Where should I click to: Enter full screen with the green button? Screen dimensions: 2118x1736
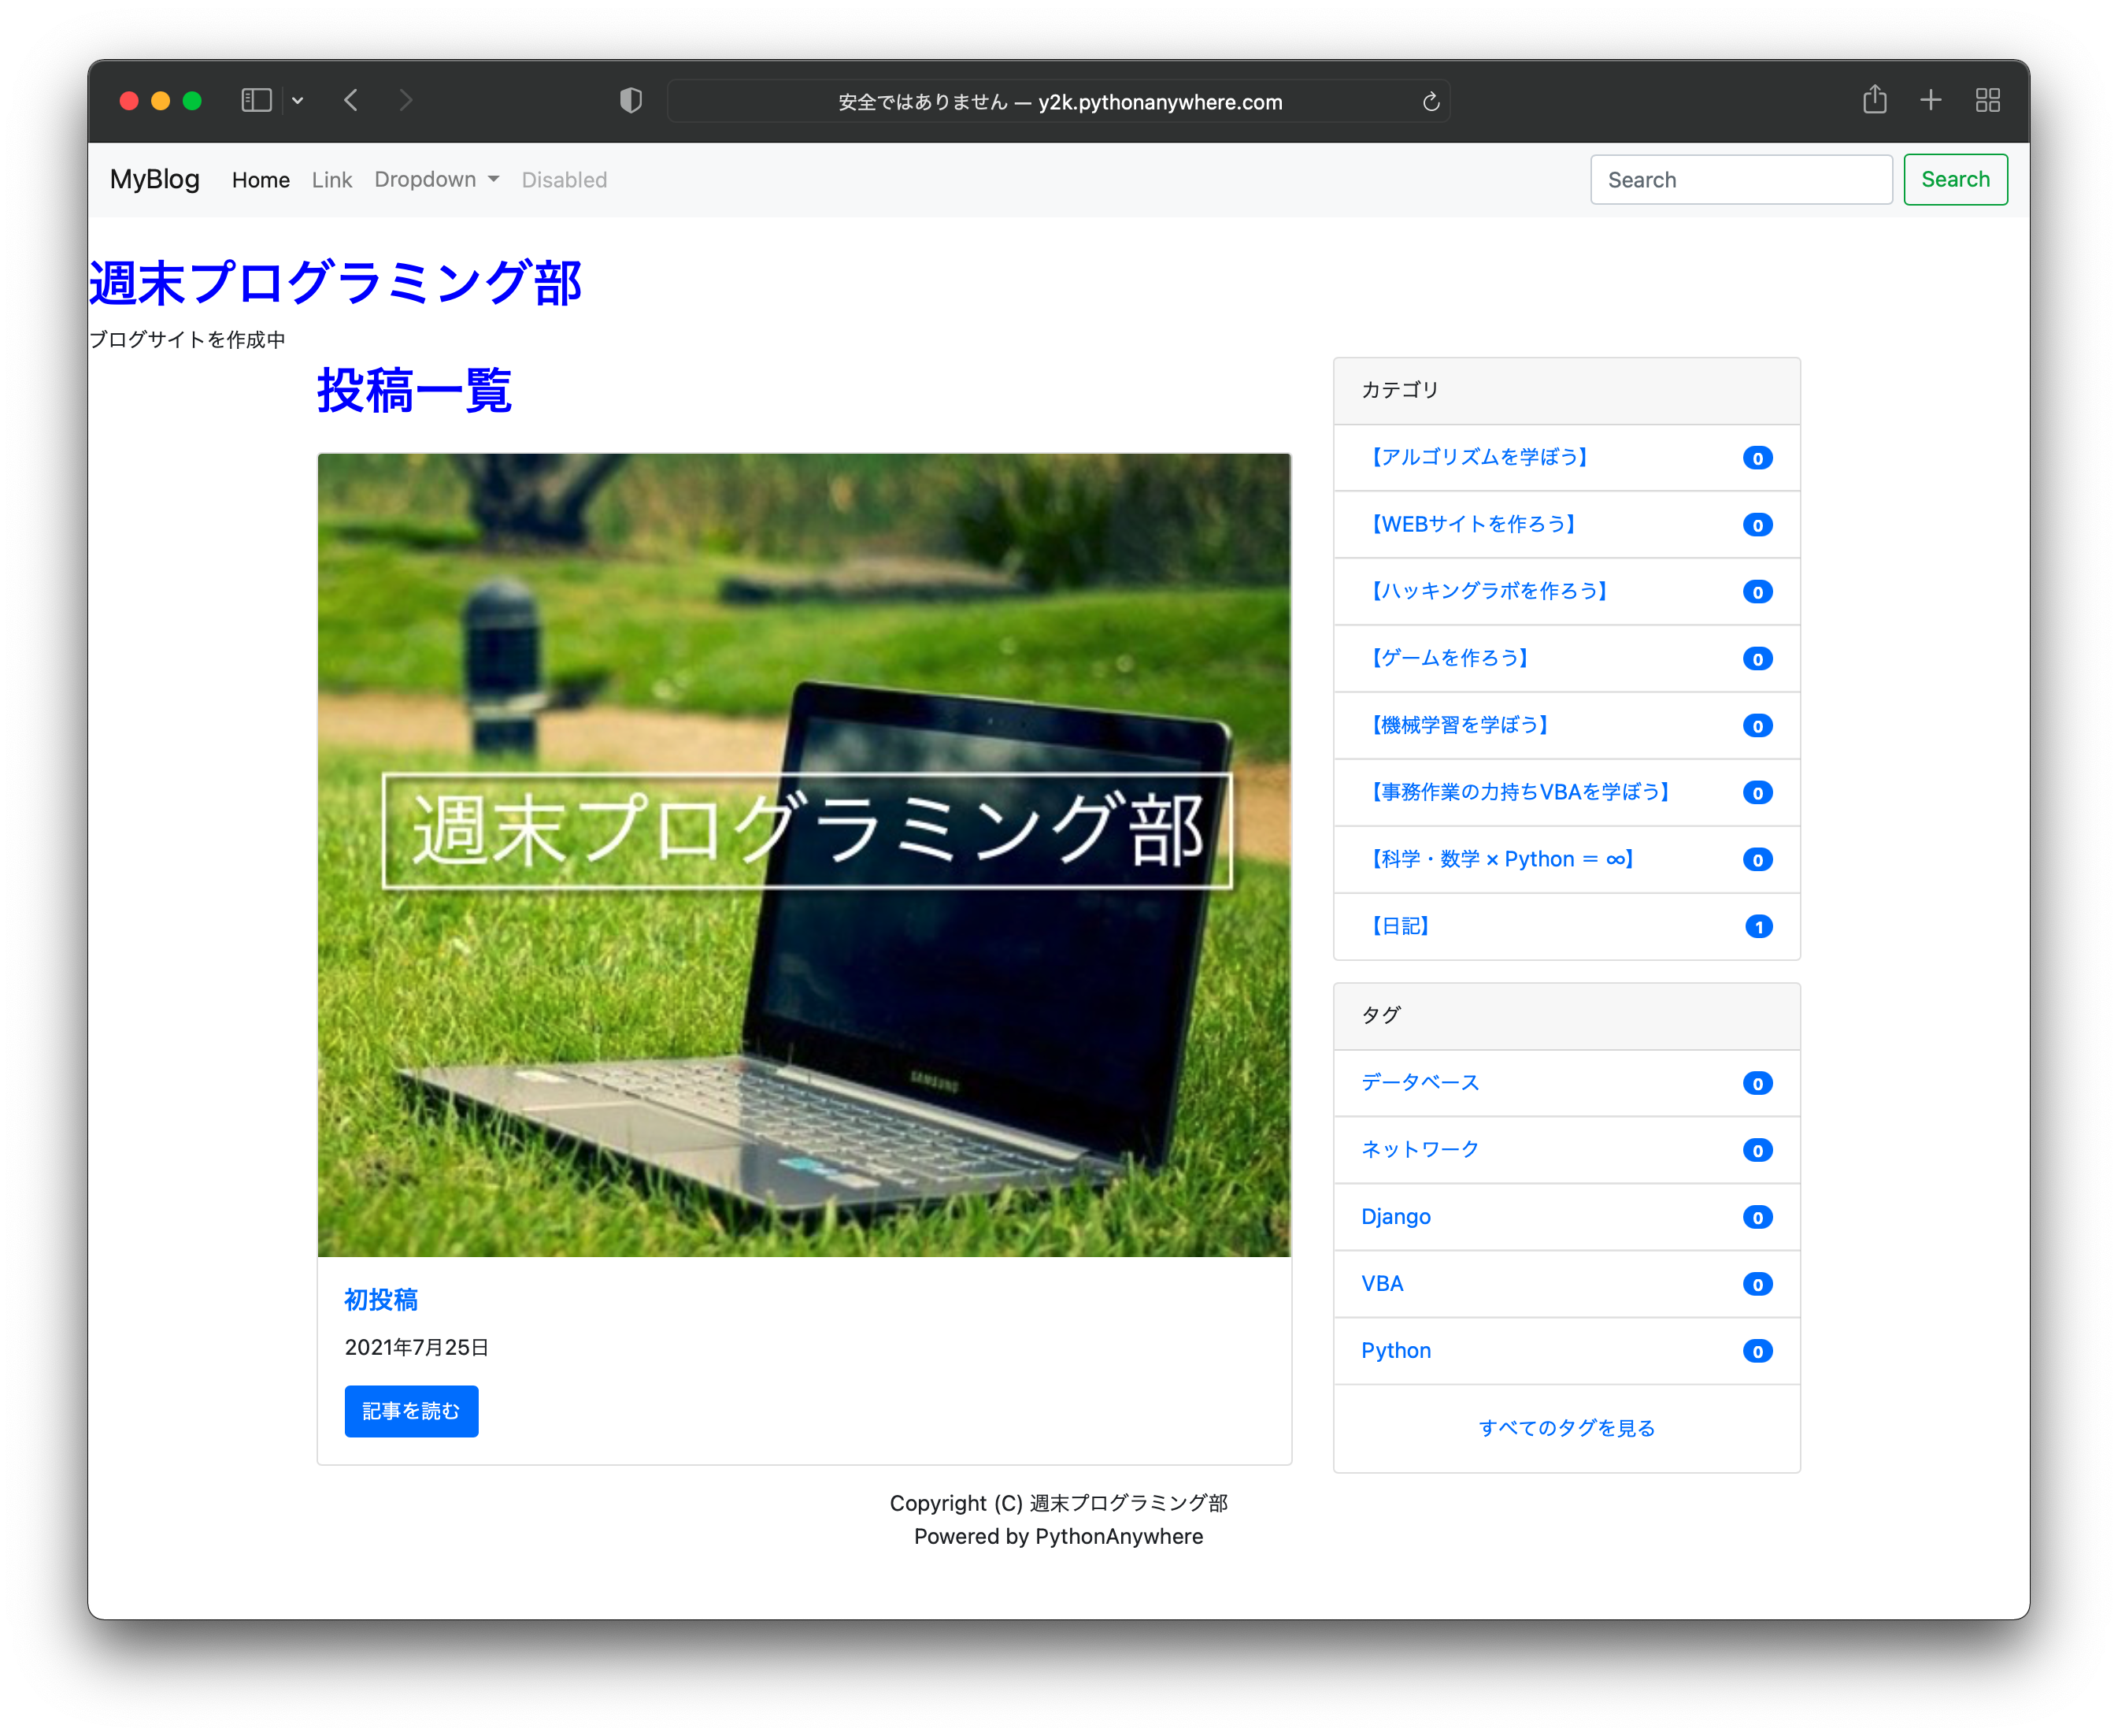[x=192, y=100]
